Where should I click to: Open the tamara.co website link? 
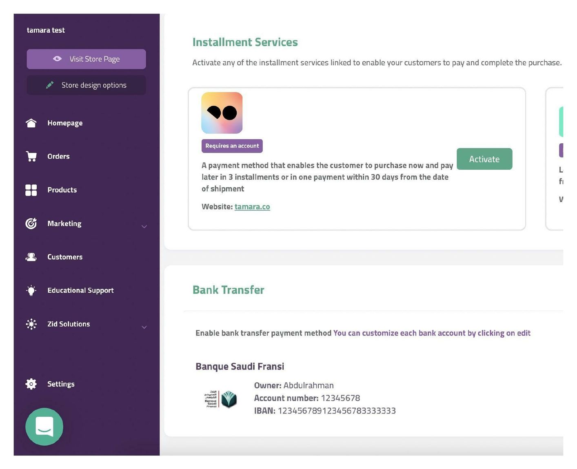tap(252, 207)
